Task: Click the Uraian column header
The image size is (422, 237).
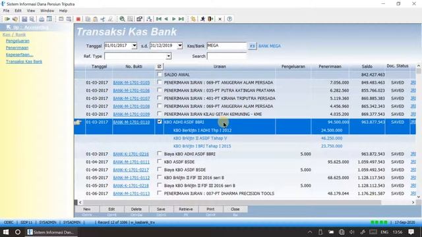Action: [220, 66]
